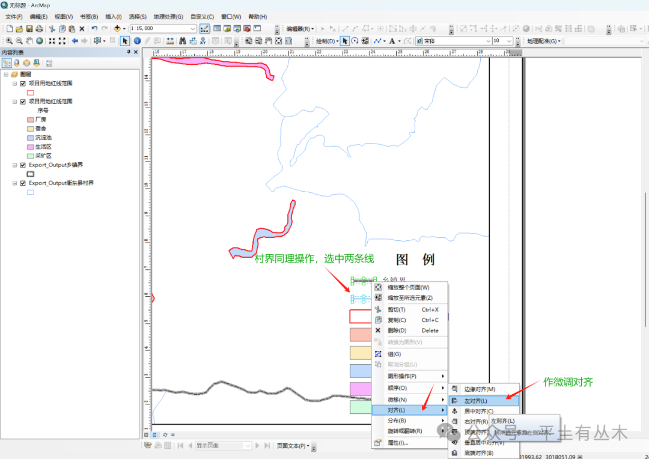Click the 显示页面 input box
This screenshot has width=649, height=459.
[223, 446]
